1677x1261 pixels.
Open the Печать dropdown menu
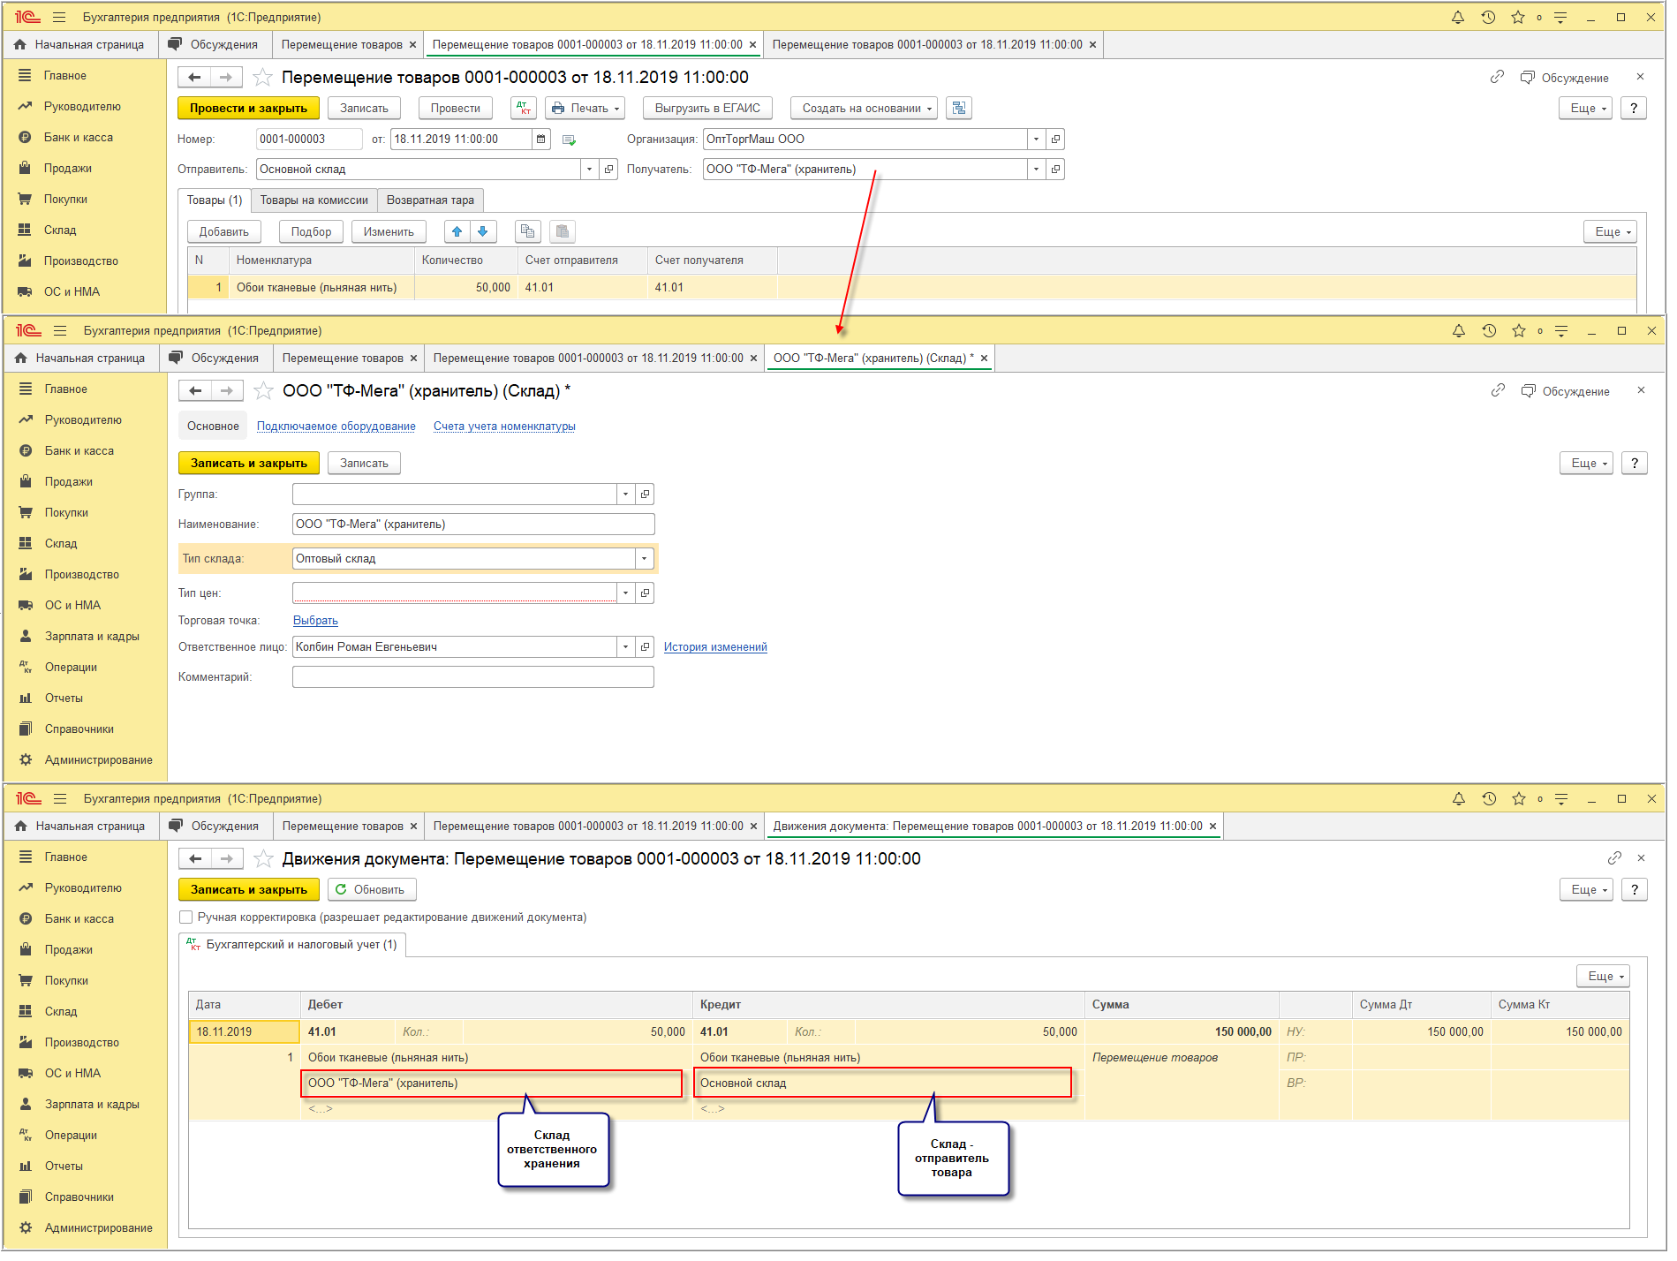(x=585, y=109)
